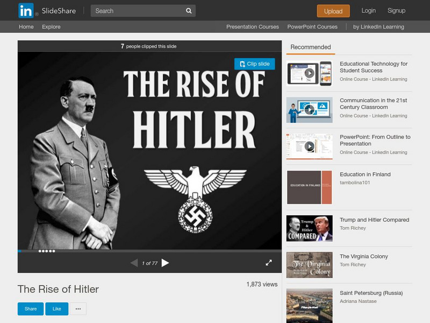Screen dimensions: 430x323
Task: Toggle the Like button
Action: click(x=56, y=308)
